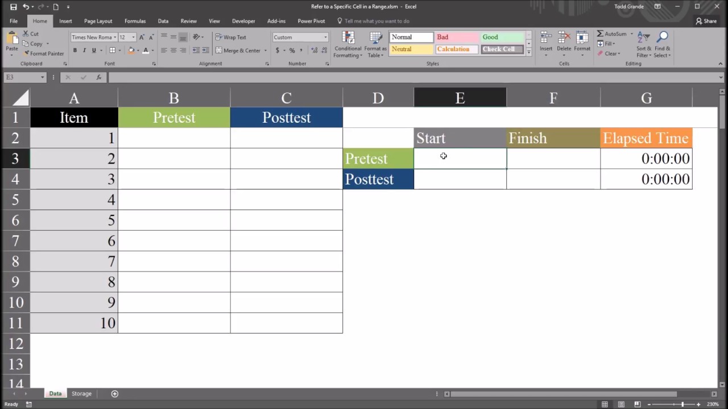Viewport: 728px width, 409px height.
Task: Open the Sort & Filter menu
Action: [x=644, y=44]
